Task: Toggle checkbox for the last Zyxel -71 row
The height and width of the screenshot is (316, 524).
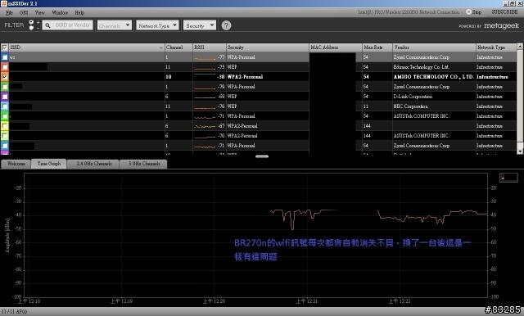Action: [x=5, y=146]
